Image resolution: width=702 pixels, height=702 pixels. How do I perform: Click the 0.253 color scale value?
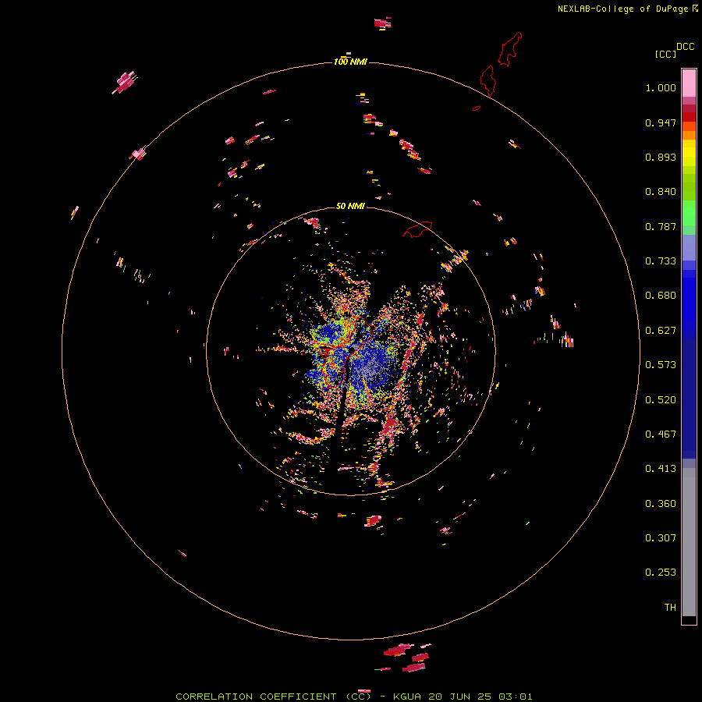[x=661, y=573]
